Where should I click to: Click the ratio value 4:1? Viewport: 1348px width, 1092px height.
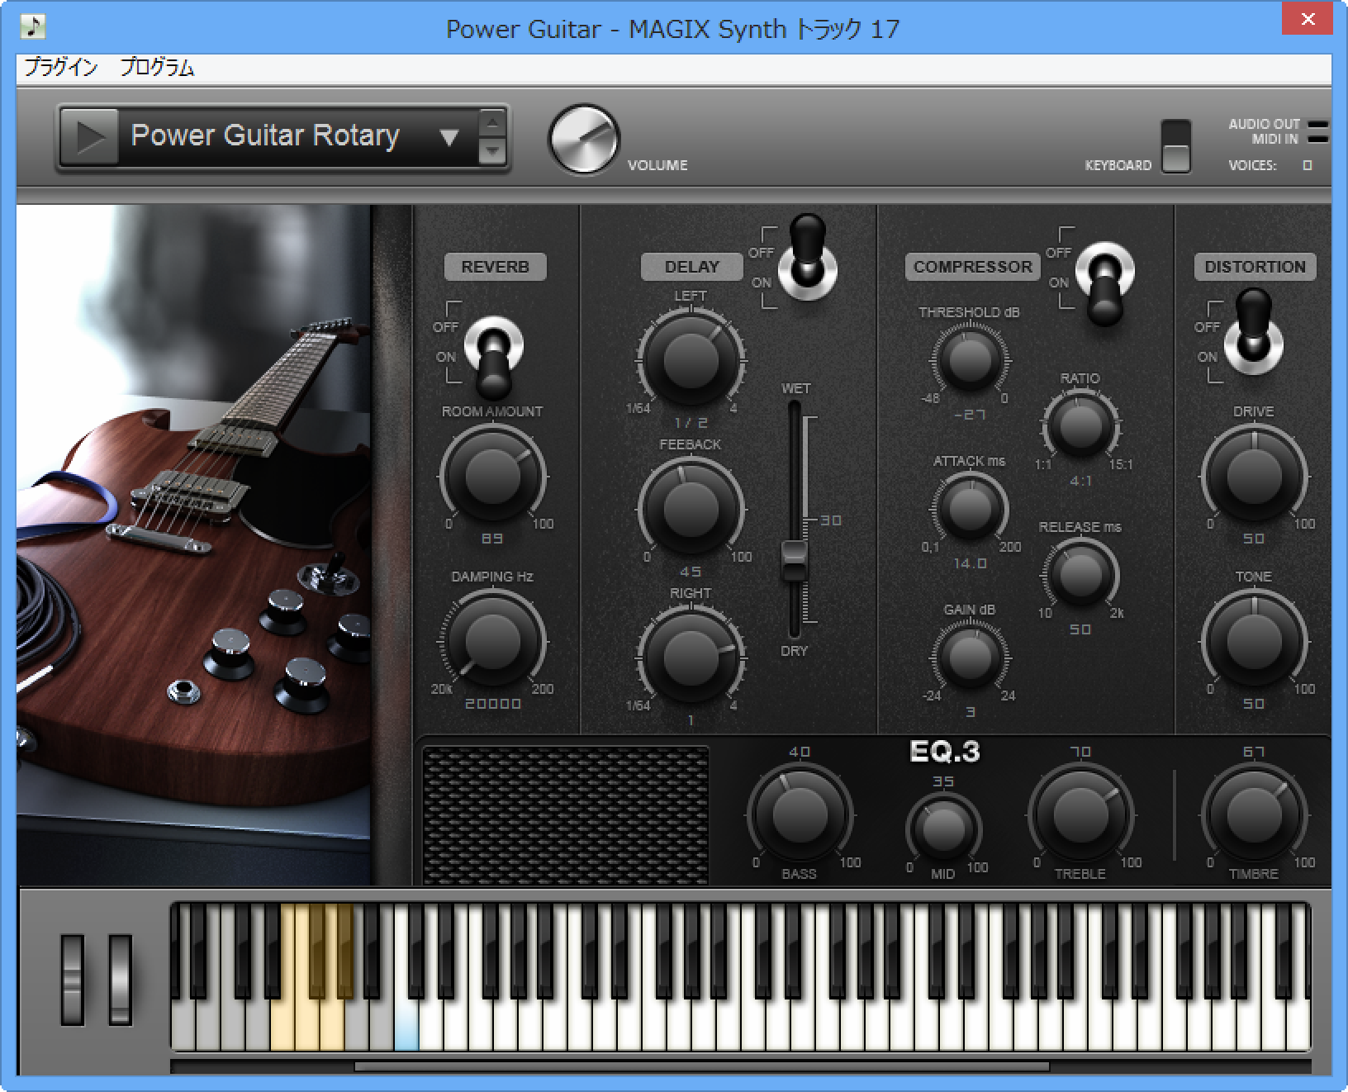[x=1080, y=480]
